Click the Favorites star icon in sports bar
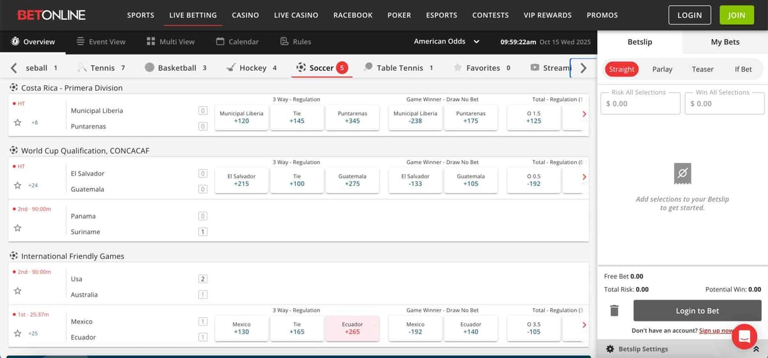Screen dimensions: 768x358 click(458, 68)
